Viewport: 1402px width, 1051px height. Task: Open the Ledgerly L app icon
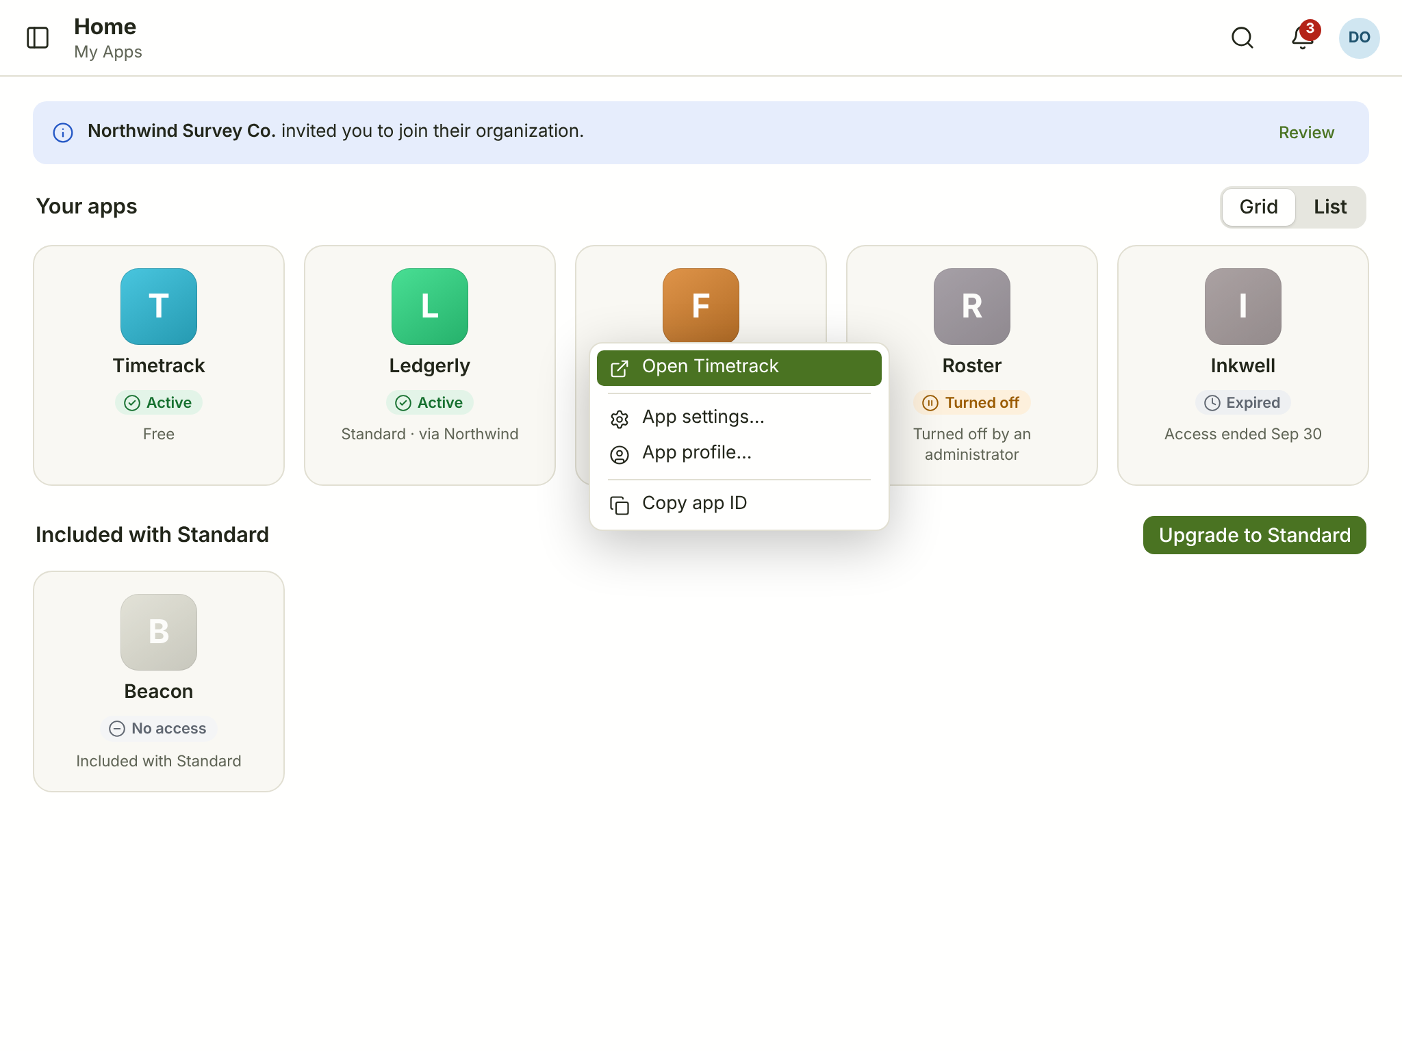click(x=430, y=306)
